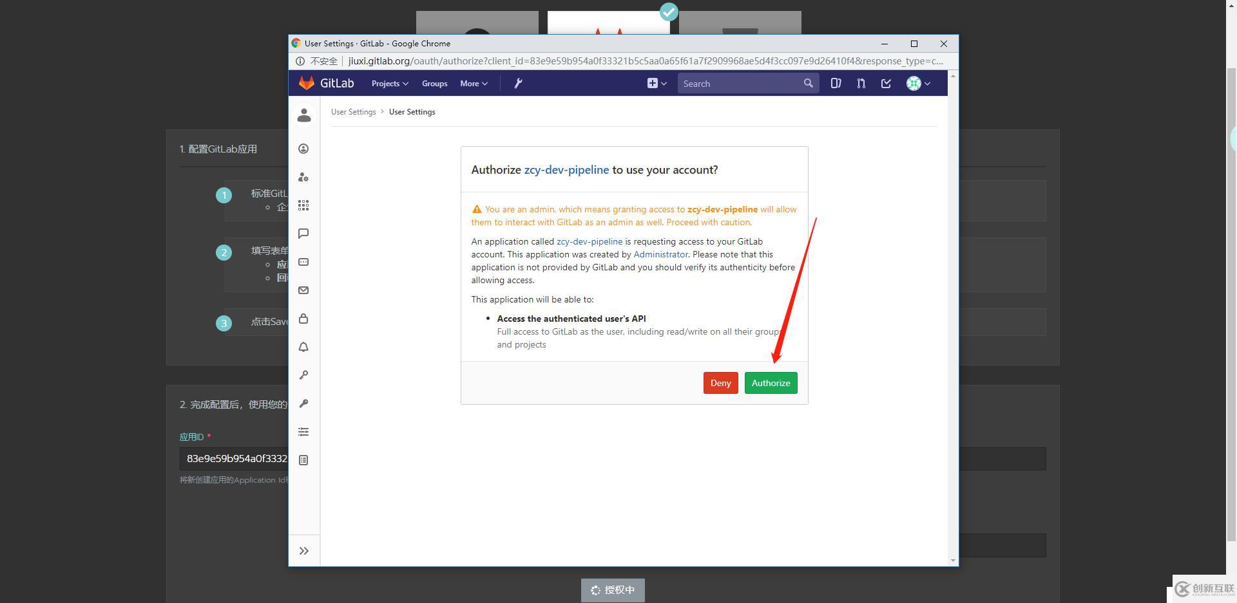
Task: Open merge requests from the navbar
Action: point(861,83)
